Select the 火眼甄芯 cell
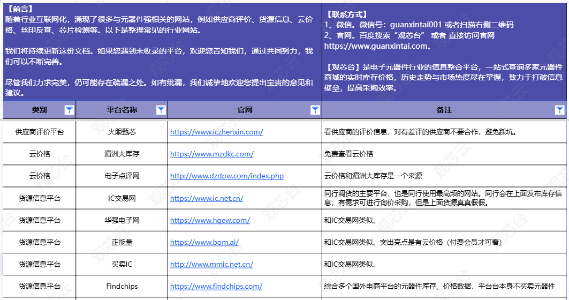 (122, 132)
